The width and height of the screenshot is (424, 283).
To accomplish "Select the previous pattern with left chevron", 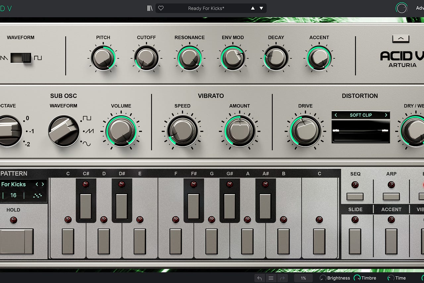I will pos(37,184).
